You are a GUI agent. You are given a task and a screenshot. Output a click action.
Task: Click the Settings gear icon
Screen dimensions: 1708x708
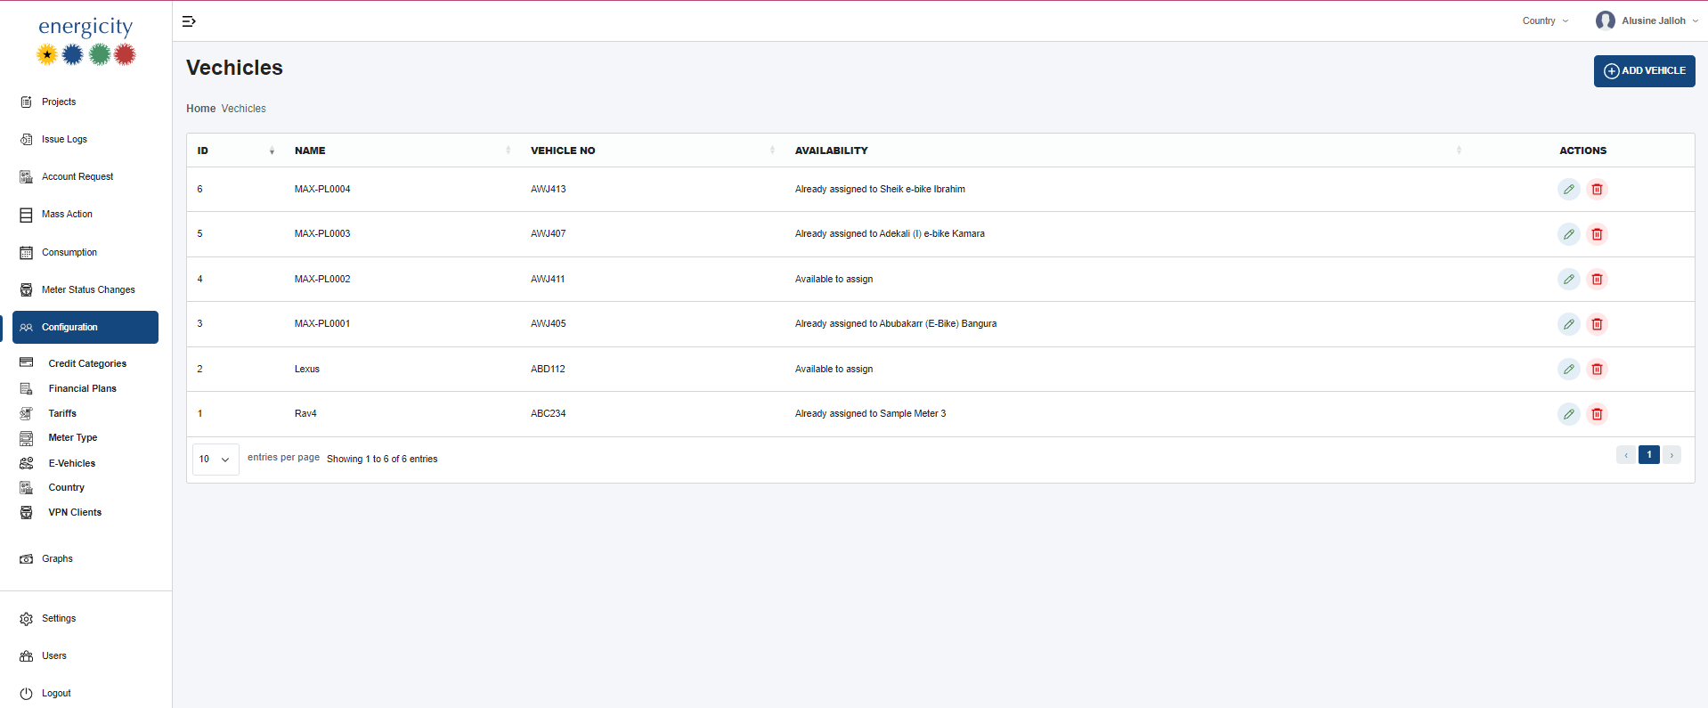click(26, 619)
